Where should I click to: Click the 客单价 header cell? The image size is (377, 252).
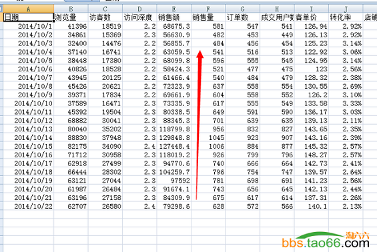(x=312, y=17)
